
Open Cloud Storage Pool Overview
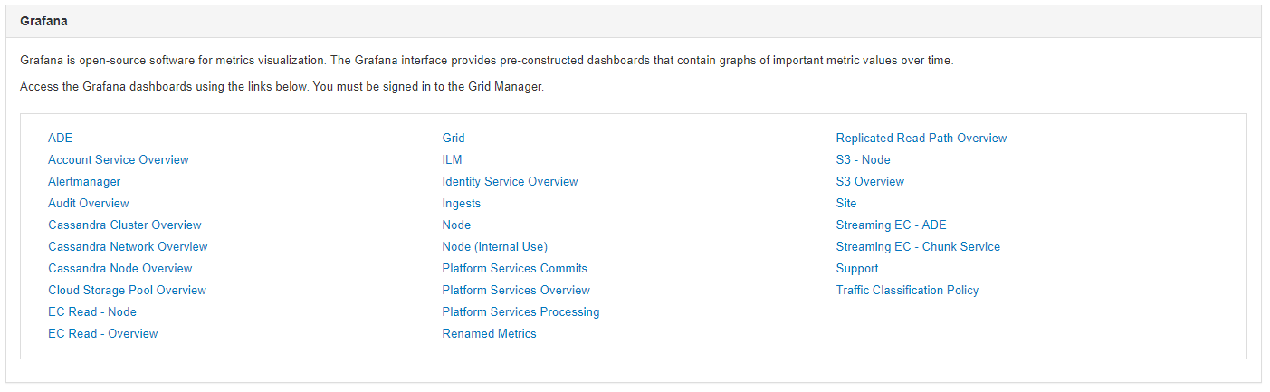point(127,291)
